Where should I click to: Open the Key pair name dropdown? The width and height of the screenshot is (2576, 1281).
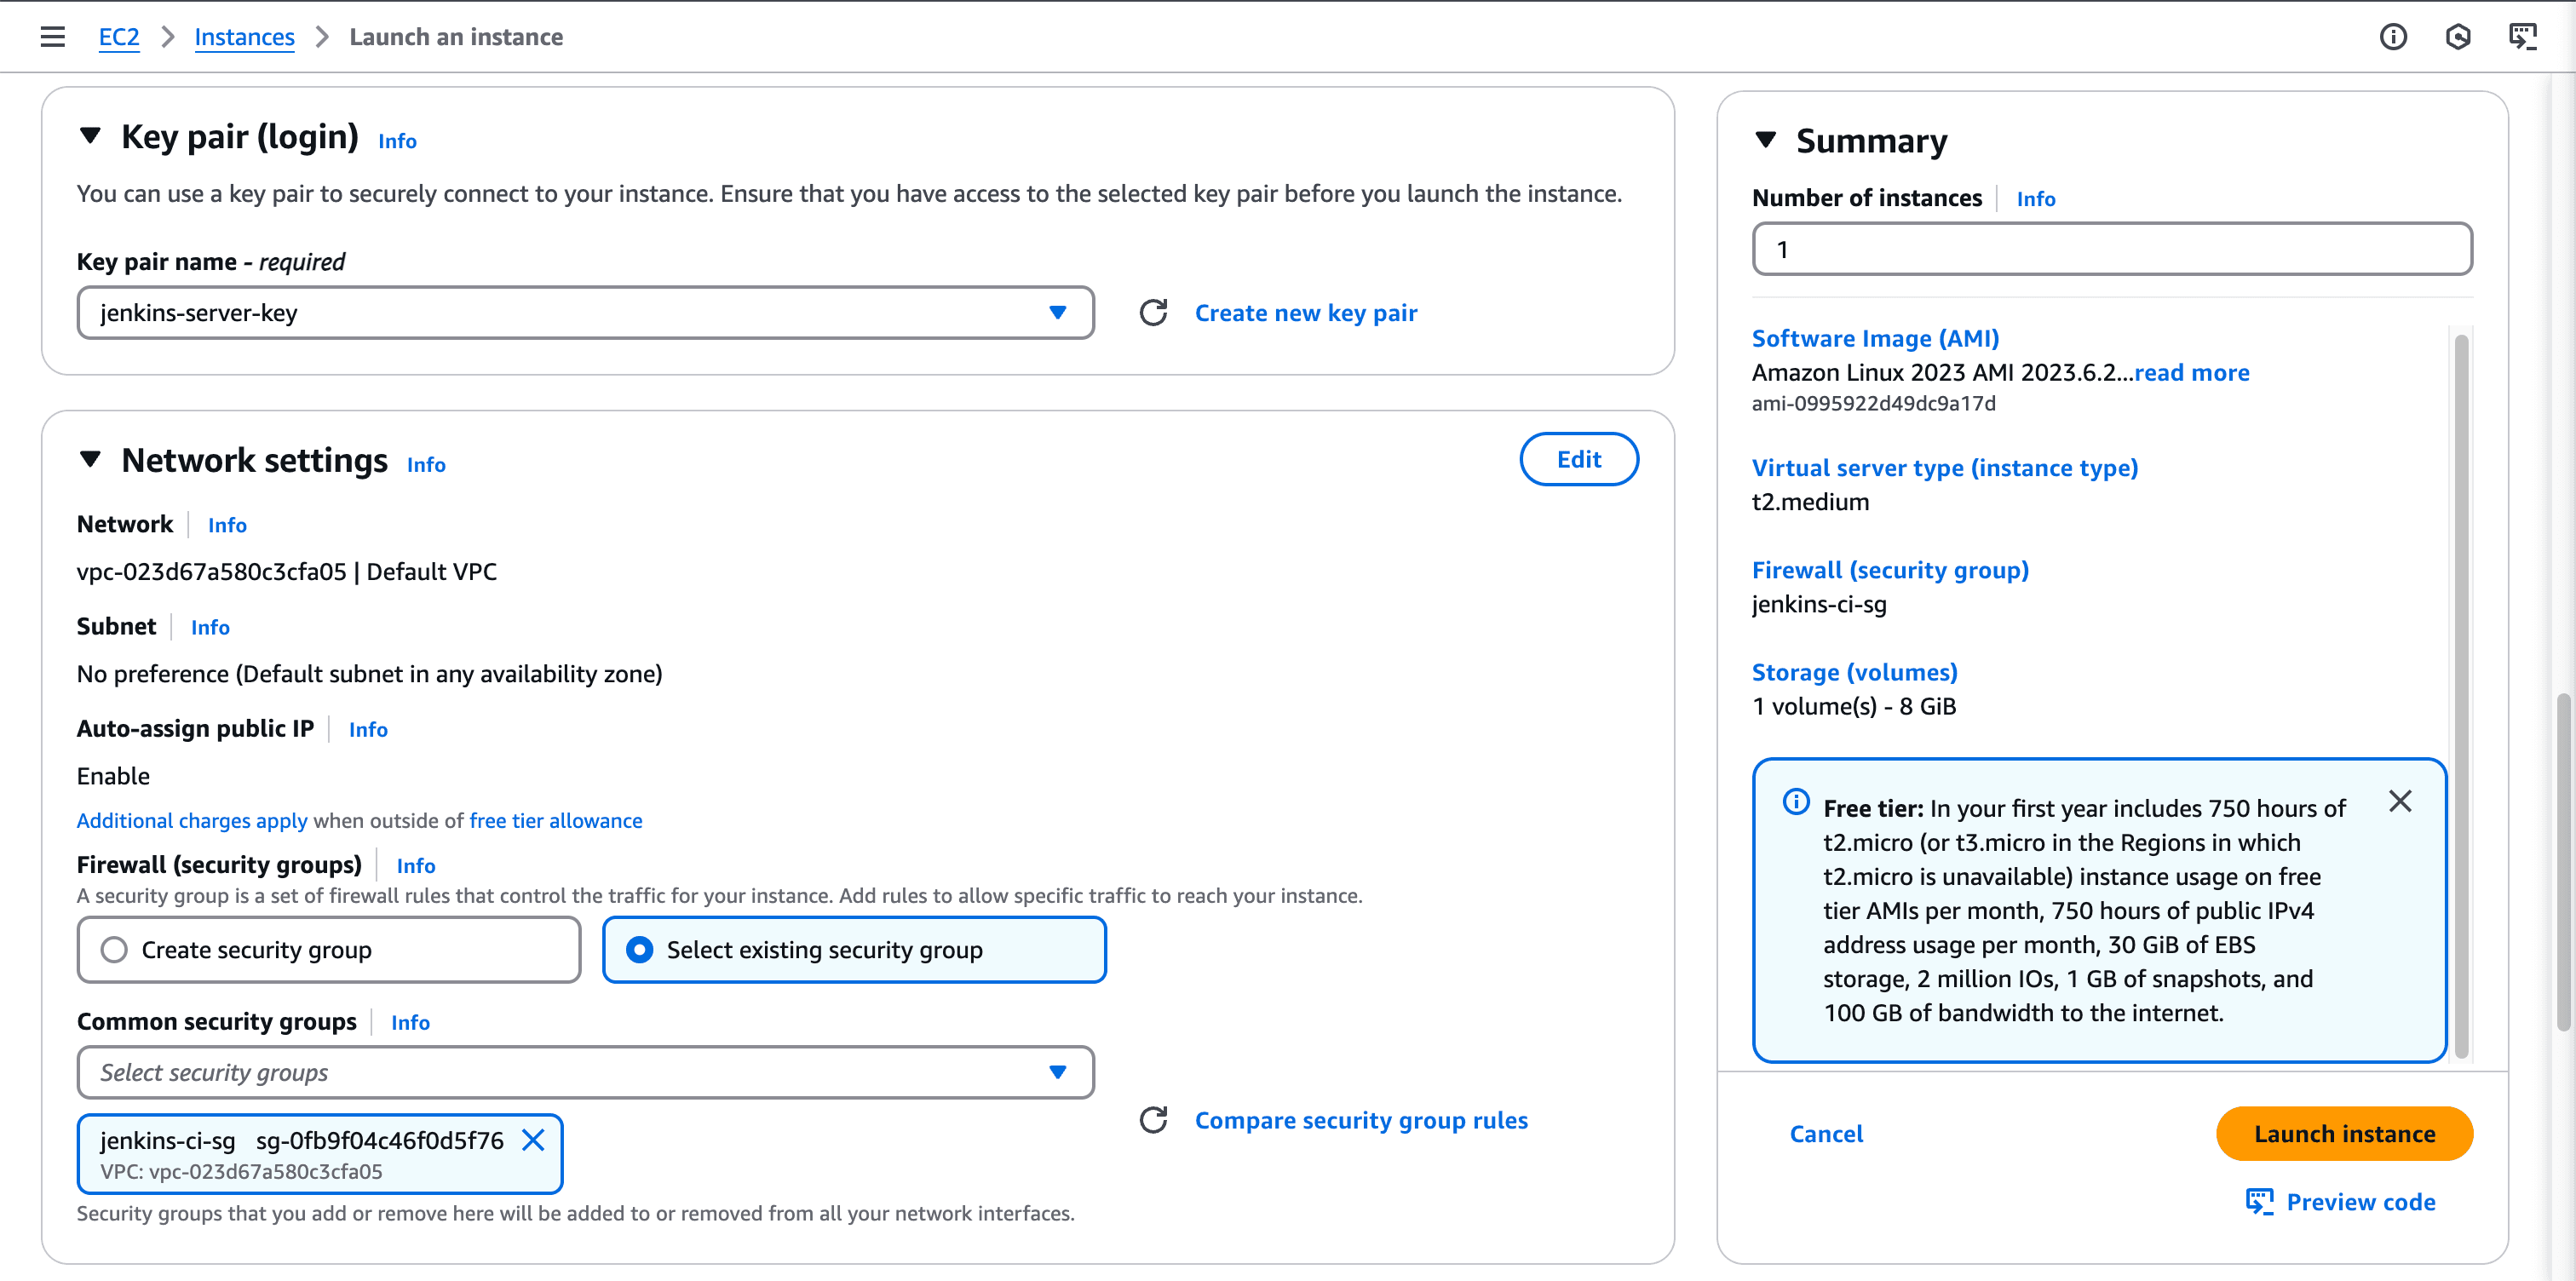(585, 313)
